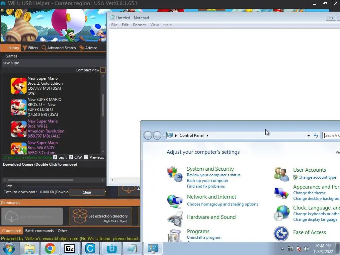Open Change the theme link
The height and width of the screenshot is (255, 340).
309,193
